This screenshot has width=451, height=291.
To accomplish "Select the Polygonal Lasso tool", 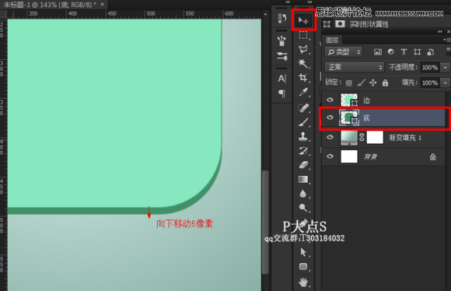I will pos(303,49).
